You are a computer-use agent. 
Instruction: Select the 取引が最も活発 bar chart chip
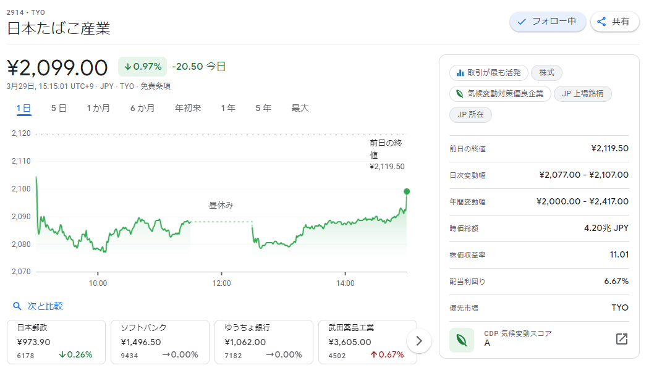click(489, 73)
